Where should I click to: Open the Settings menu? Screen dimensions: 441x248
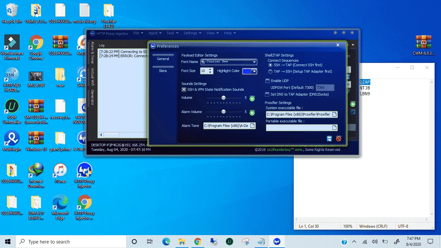click(192, 33)
